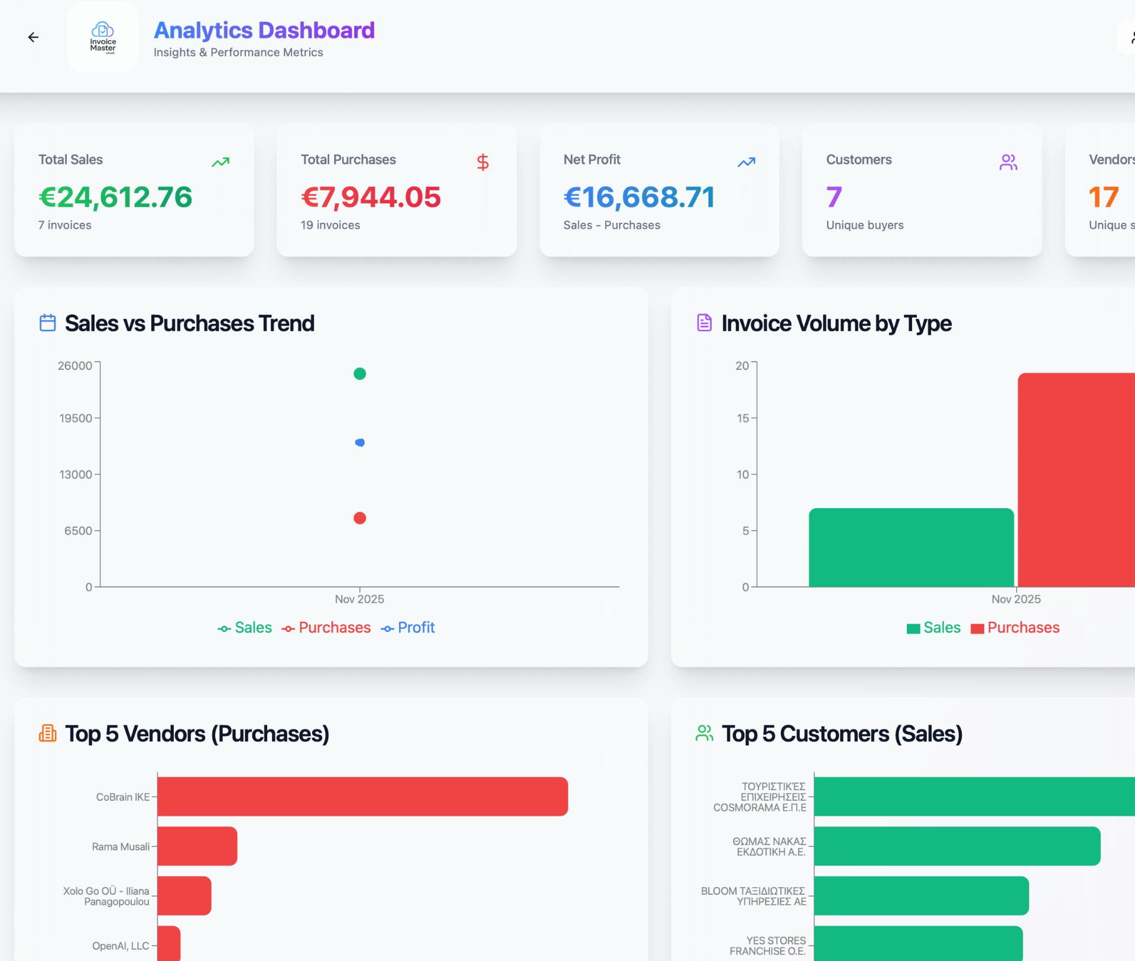The width and height of the screenshot is (1135, 961).
Task: Click the building icon beside Top 5 Vendors
Action: tap(48, 733)
